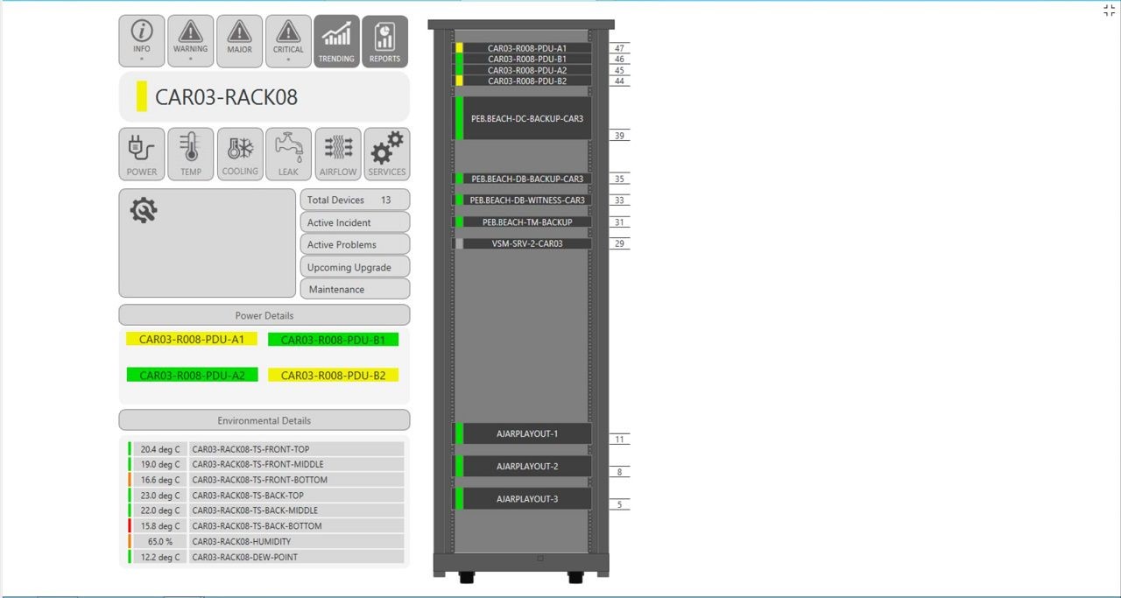Select the yellow CAR03-R008-PDU-B2 power tile
Viewport: 1121px width, 598px height.
pos(333,375)
